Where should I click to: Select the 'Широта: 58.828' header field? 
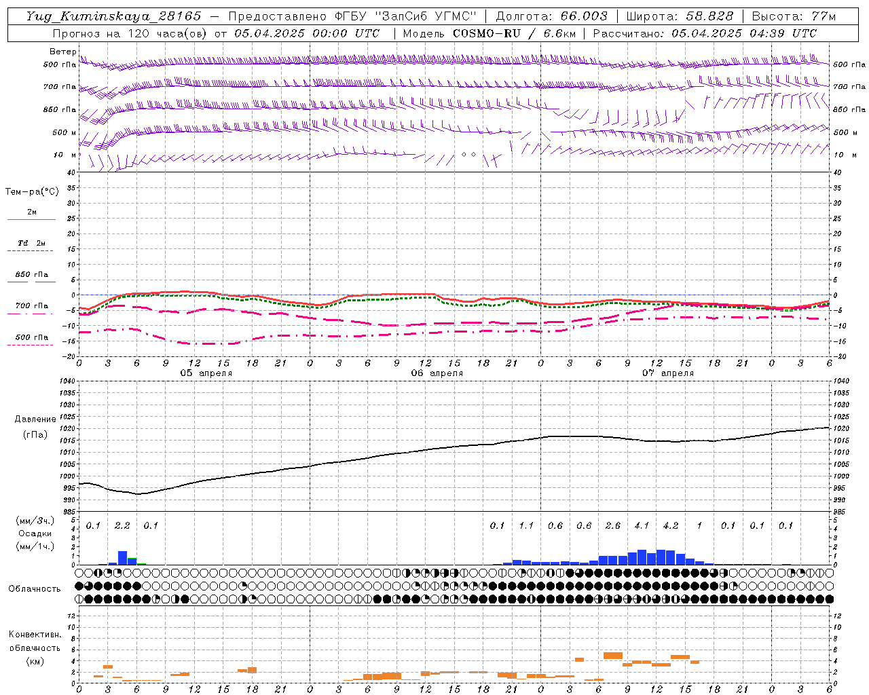pyautogui.click(x=680, y=16)
